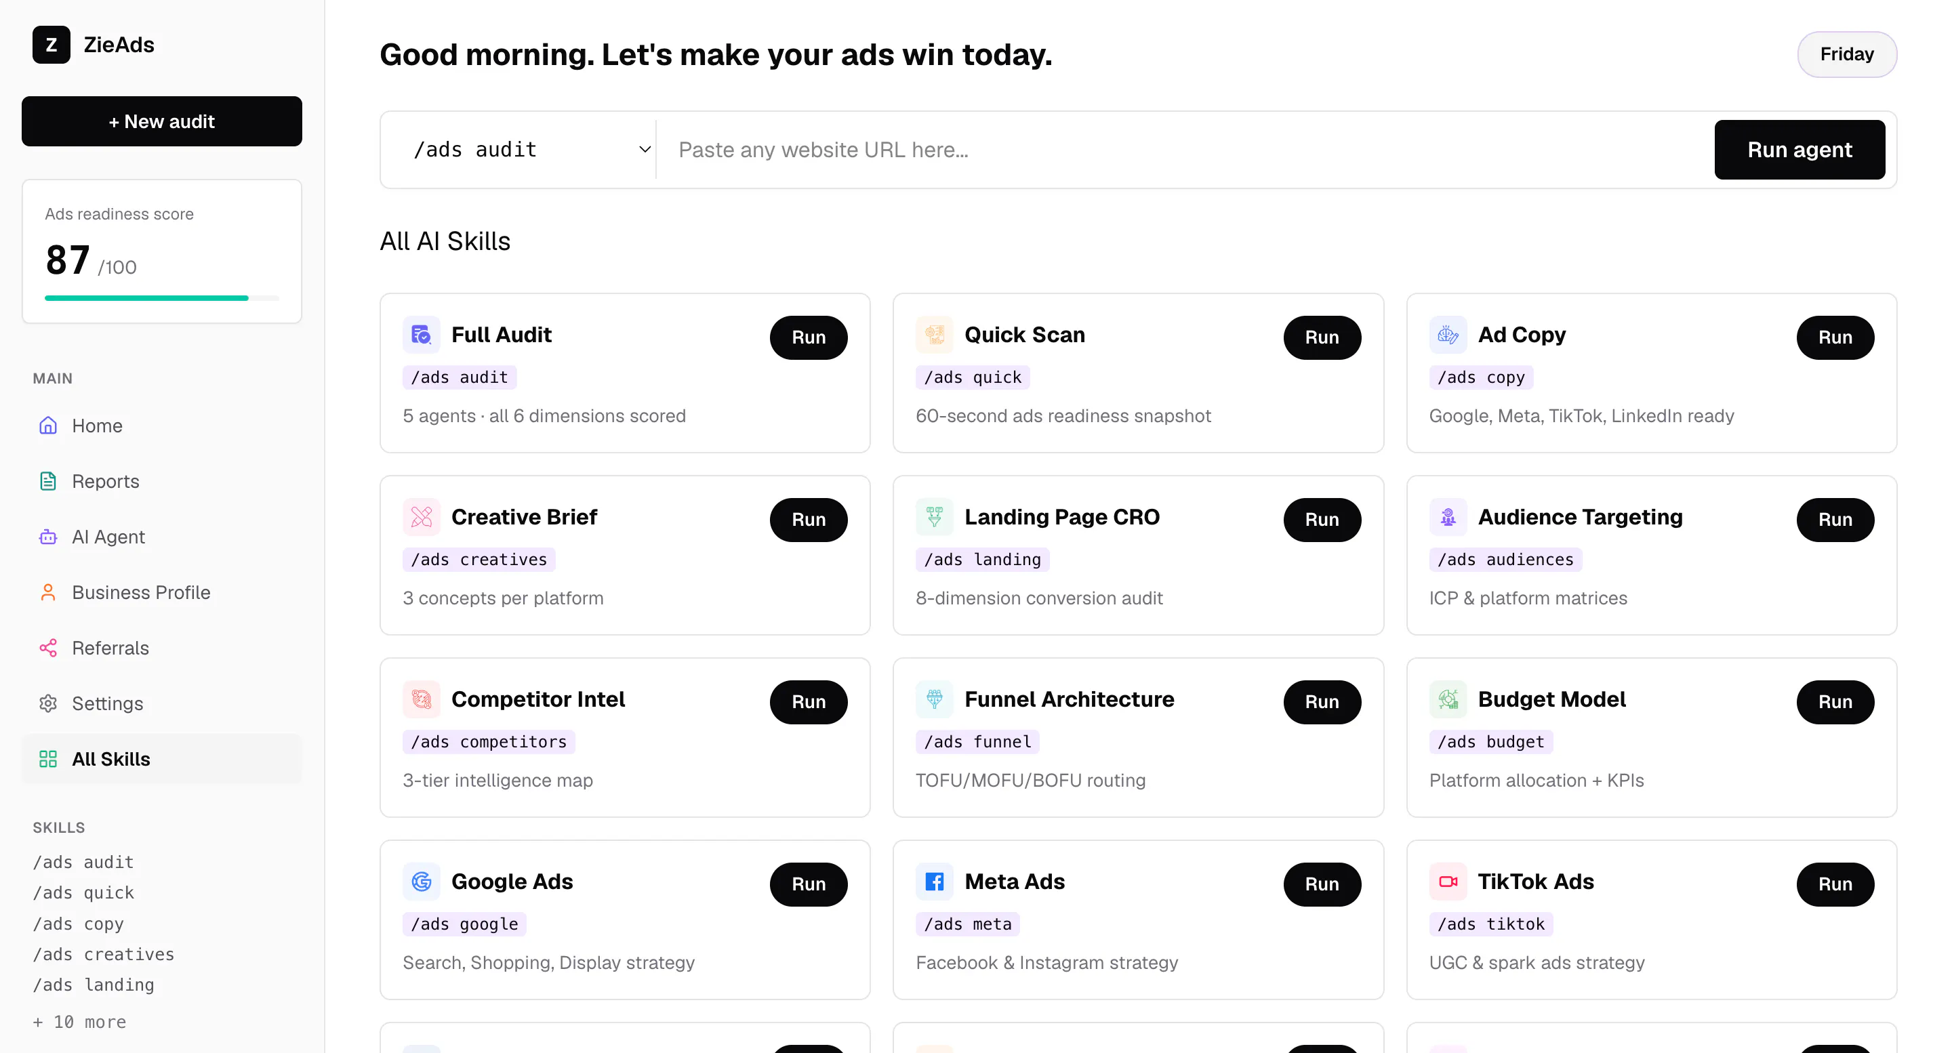Run the Budget Model skill

[x=1835, y=702]
